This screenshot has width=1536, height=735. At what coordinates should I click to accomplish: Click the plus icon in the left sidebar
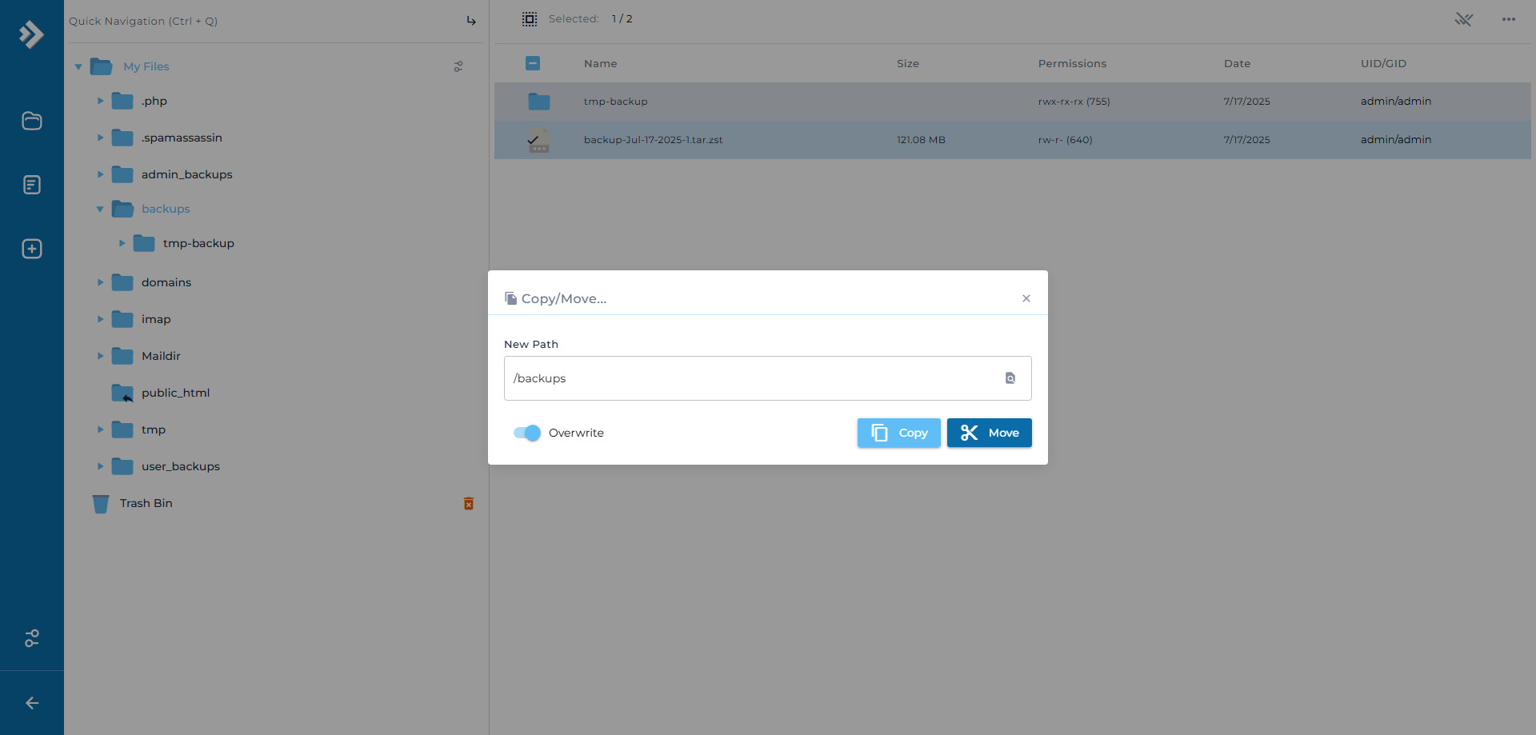(31, 249)
